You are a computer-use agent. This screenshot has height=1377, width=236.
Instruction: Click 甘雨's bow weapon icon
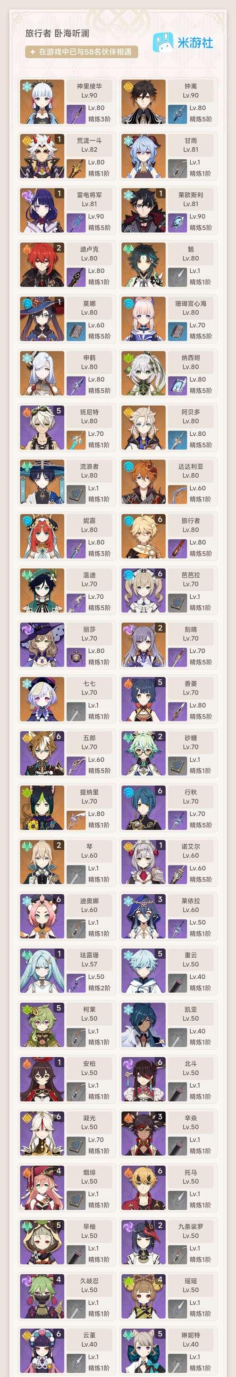coord(177,168)
